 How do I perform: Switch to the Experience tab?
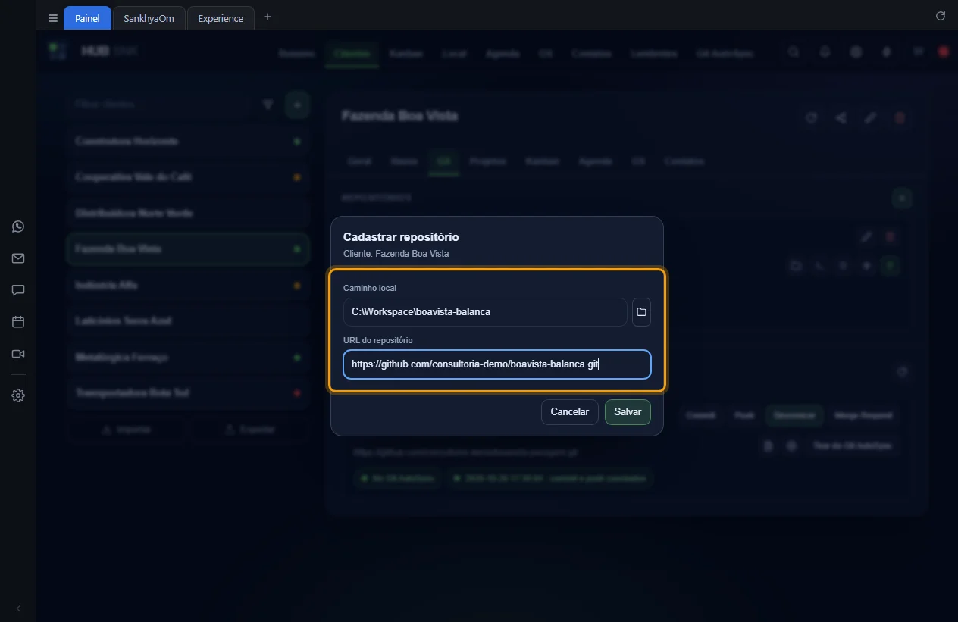pyautogui.click(x=221, y=18)
